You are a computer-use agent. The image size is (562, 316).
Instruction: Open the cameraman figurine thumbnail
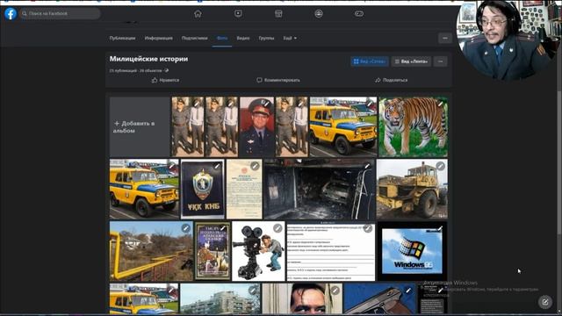pos(258,251)
